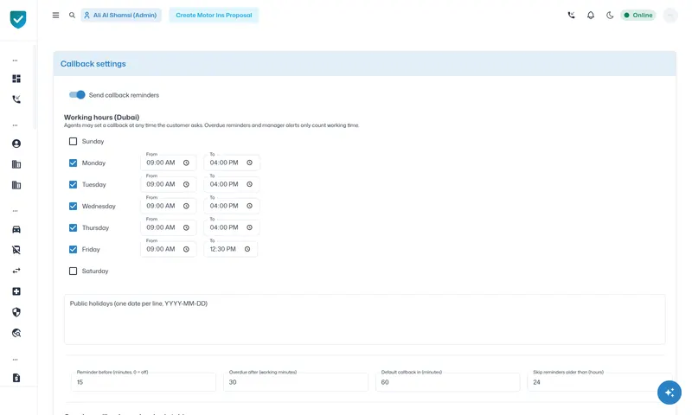This screenshot has height=415, width=692.
Task: Open the AI sparkle assistant button
Action: 669,392
